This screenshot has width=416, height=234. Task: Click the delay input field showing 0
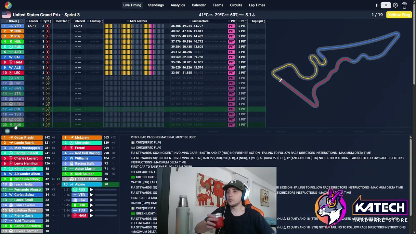(x=386, y=5)
